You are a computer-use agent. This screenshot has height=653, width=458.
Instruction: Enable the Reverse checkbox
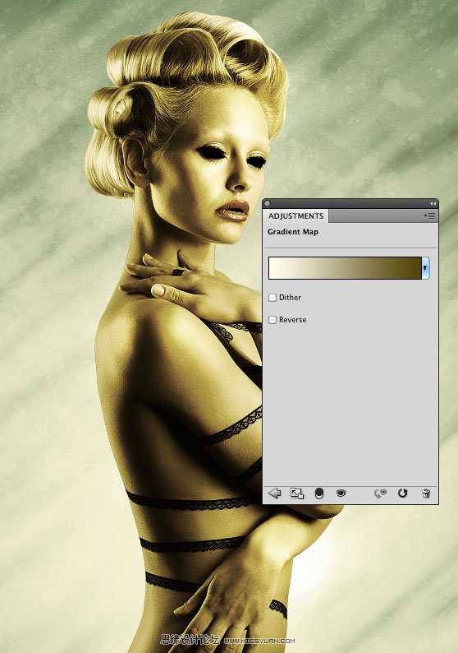(x=273, y=319)
